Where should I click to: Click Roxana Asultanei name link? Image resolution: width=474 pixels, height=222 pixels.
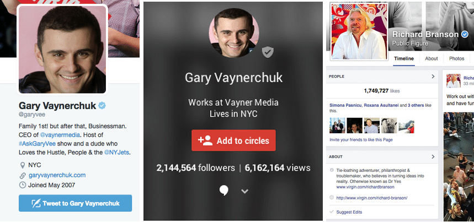click(381, 106)
